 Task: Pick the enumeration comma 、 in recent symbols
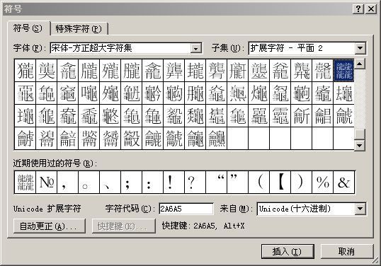coord(110,182)
